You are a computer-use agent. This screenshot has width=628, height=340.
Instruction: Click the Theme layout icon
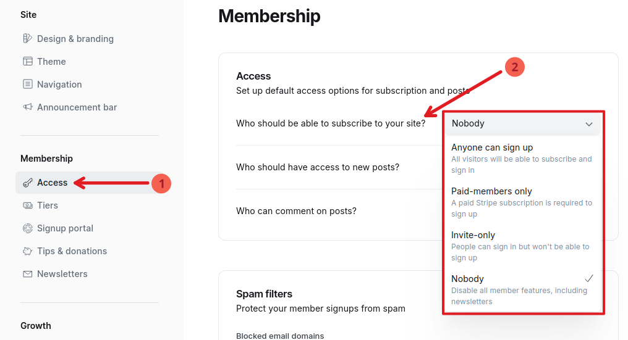tap(27, 62)
